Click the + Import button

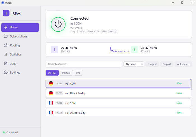click(152, 64)
